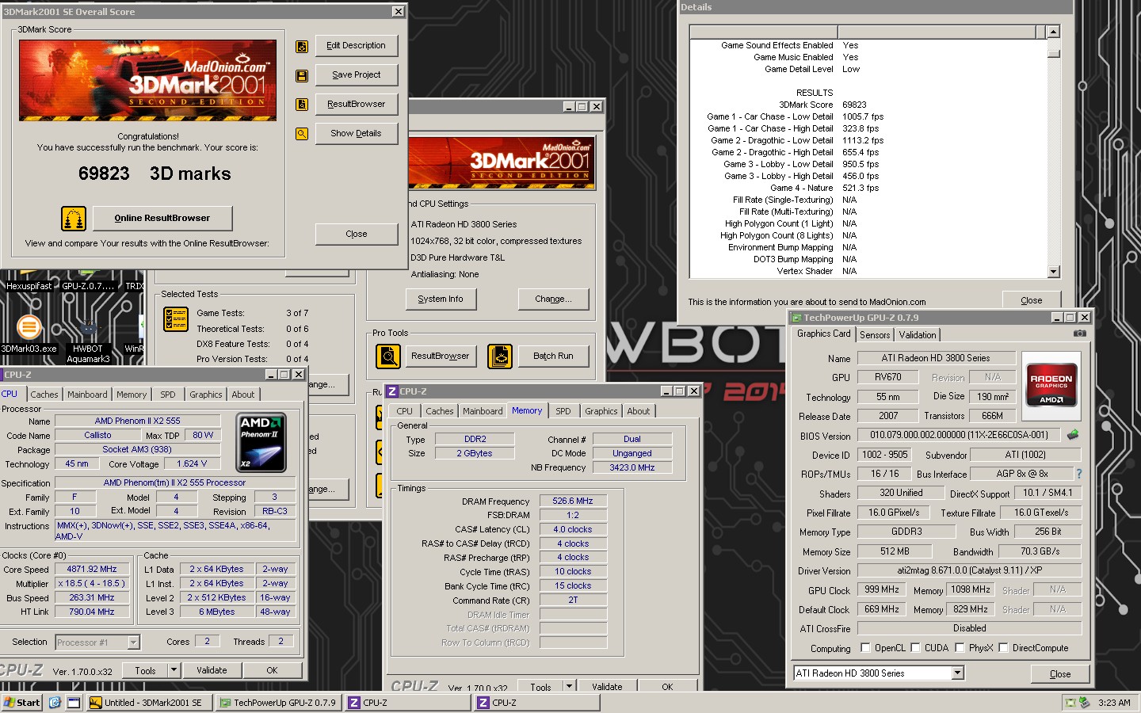Image resolution: width=1141 pixels, height=713 pixels.
Task: Switch to Mainboard tab in CPU-Z CPU window
Action: pyautogui.click(x=87, y=395)
